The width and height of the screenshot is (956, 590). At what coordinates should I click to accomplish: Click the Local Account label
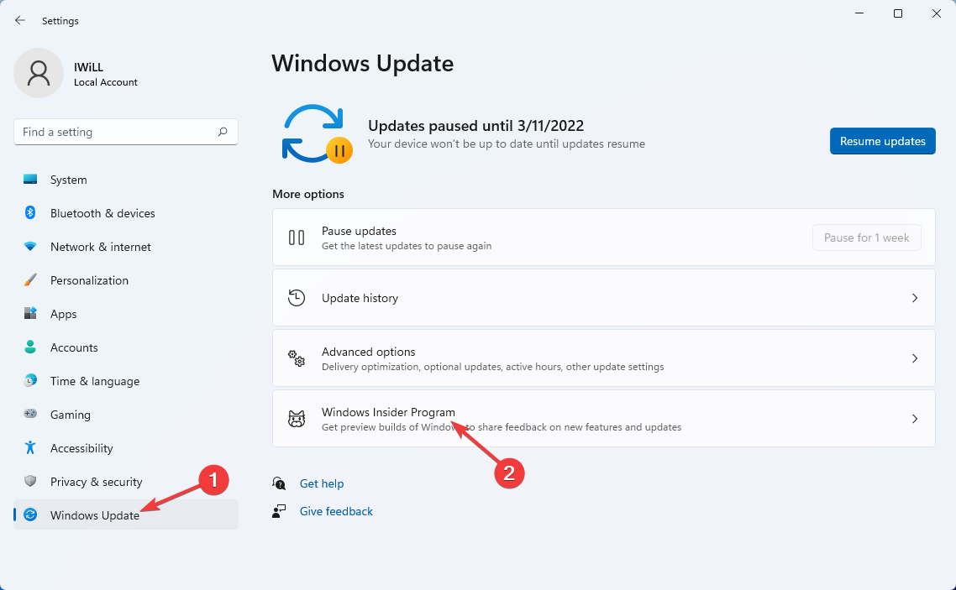106,82
